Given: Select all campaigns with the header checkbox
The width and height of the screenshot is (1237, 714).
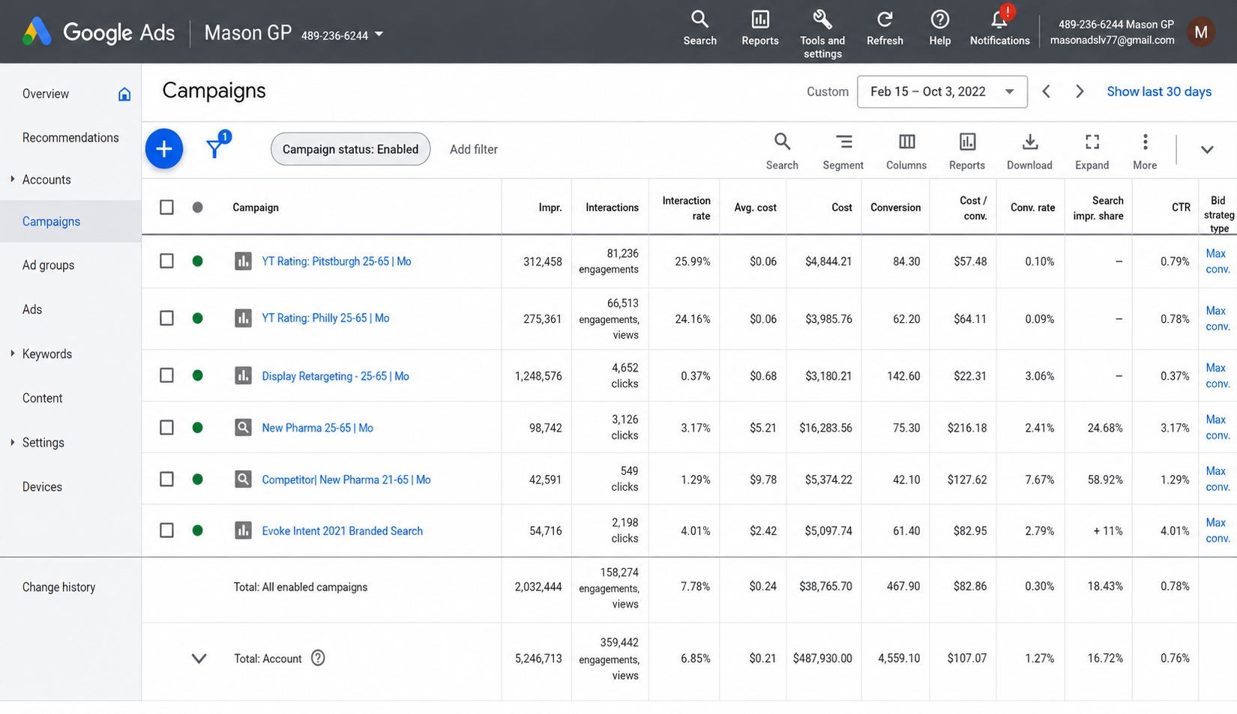Looking at the screenshot, I should pos(167,207).
